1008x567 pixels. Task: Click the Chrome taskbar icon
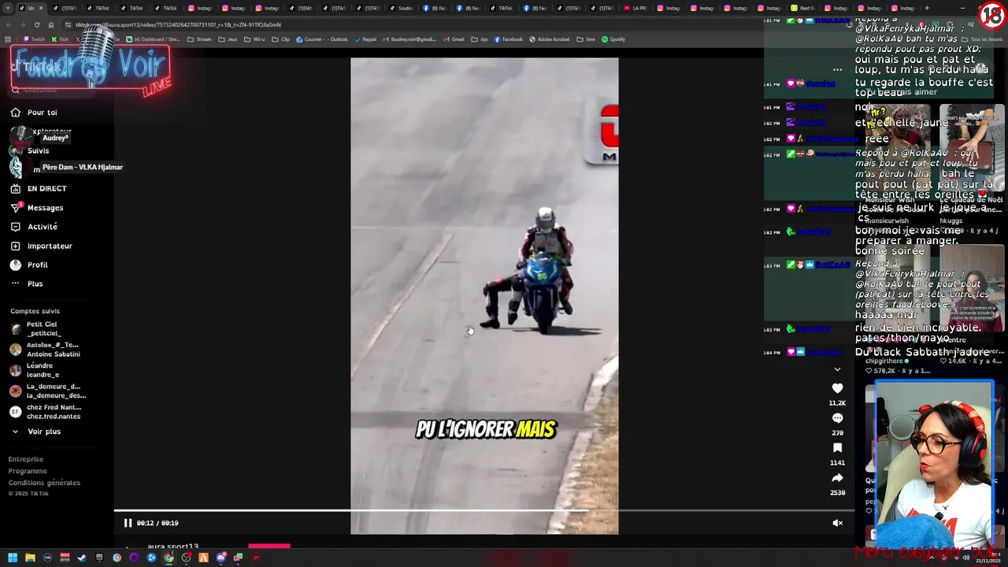(x=169, y=558)
